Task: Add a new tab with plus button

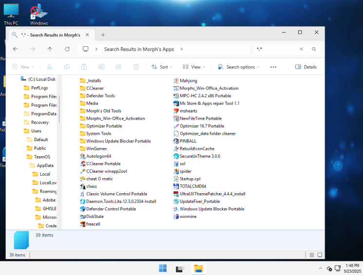Action: (103, 35)
